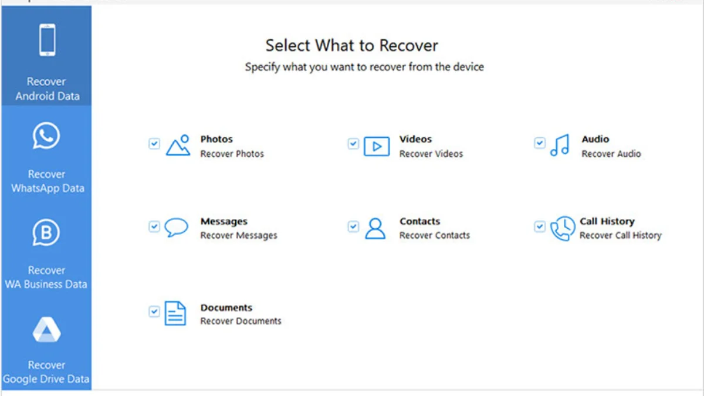Viewport: 704px width, 396px height.
Task: Toggle the Call History checkbox
Action: [x=540, y=226]
